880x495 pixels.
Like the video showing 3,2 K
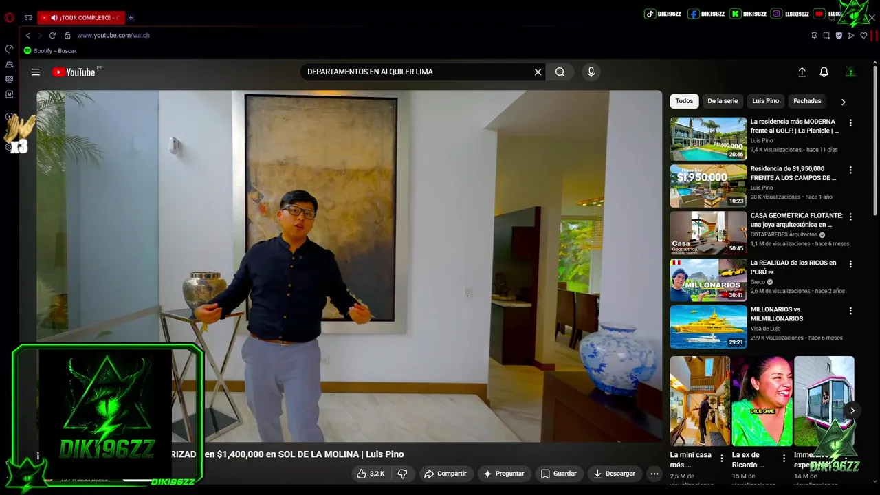point(371,474)
